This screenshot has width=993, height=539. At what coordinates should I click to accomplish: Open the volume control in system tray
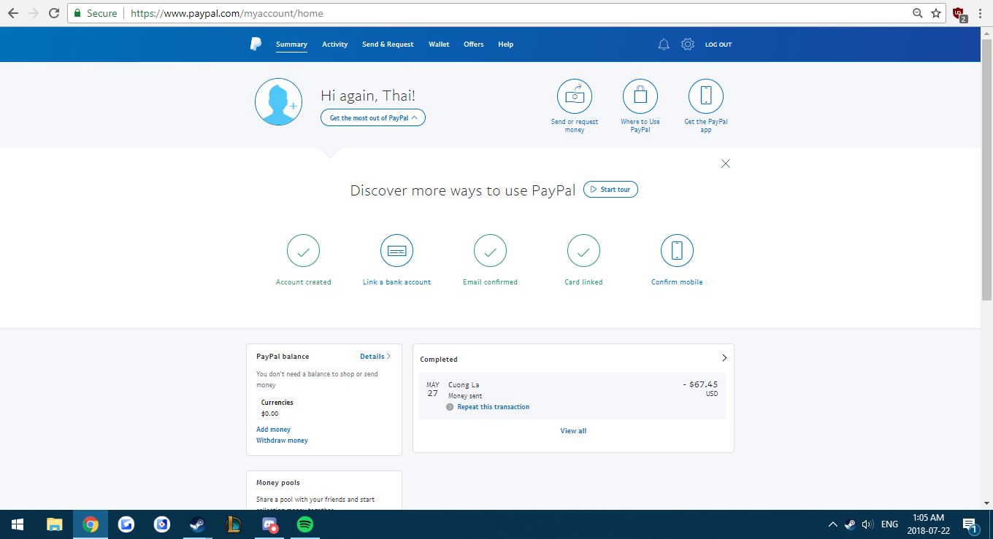867,524
